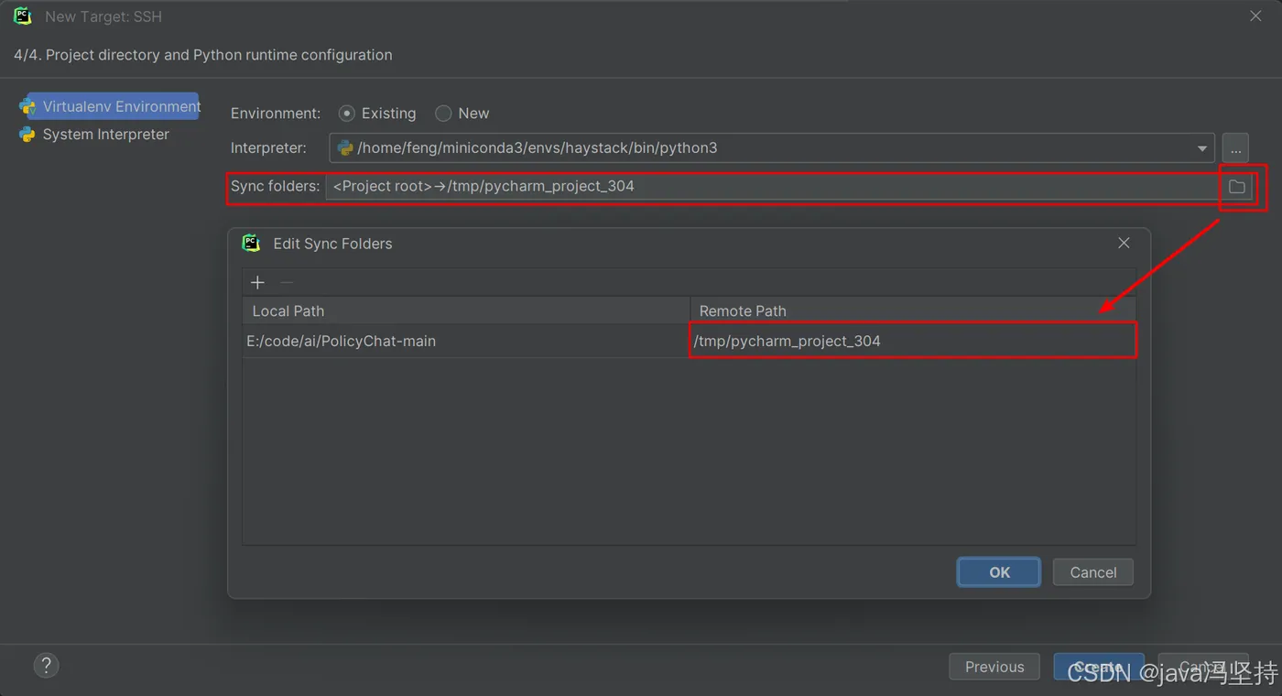Go back with the Previous button
1282x696 pixels.
(994, 667)
